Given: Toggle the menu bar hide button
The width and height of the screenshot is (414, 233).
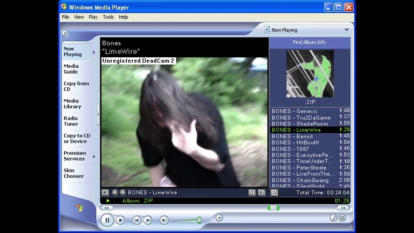Looking at the screenshot, I should coord(65,34).
